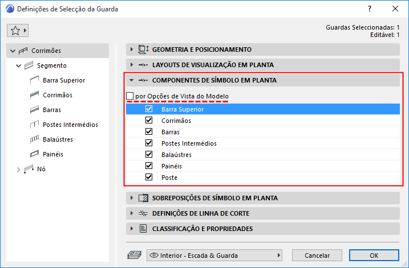Image resolution: width=409 pixels, height=268 pixels.
Task: Open the favorites star button
Action: (x=18, y=30)
